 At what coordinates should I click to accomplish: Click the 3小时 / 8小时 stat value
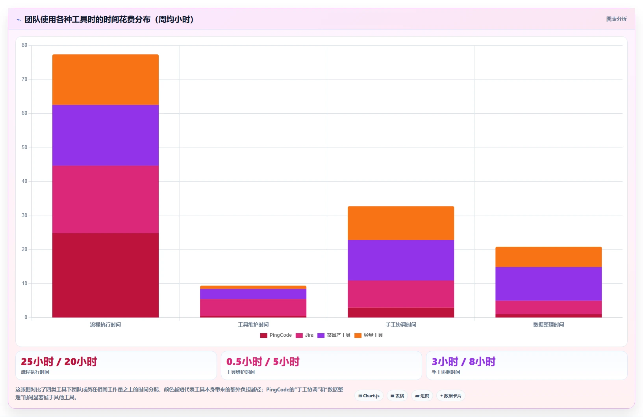click(x=463, y=362)
